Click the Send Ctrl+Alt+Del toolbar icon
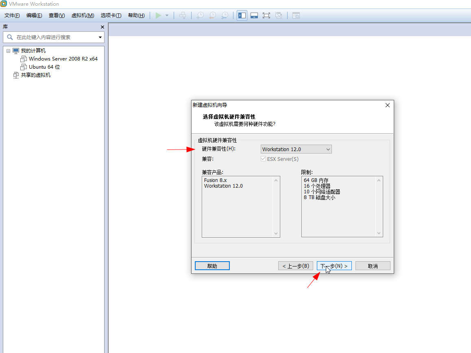This screenshot has width=471, height=353. 183,15
